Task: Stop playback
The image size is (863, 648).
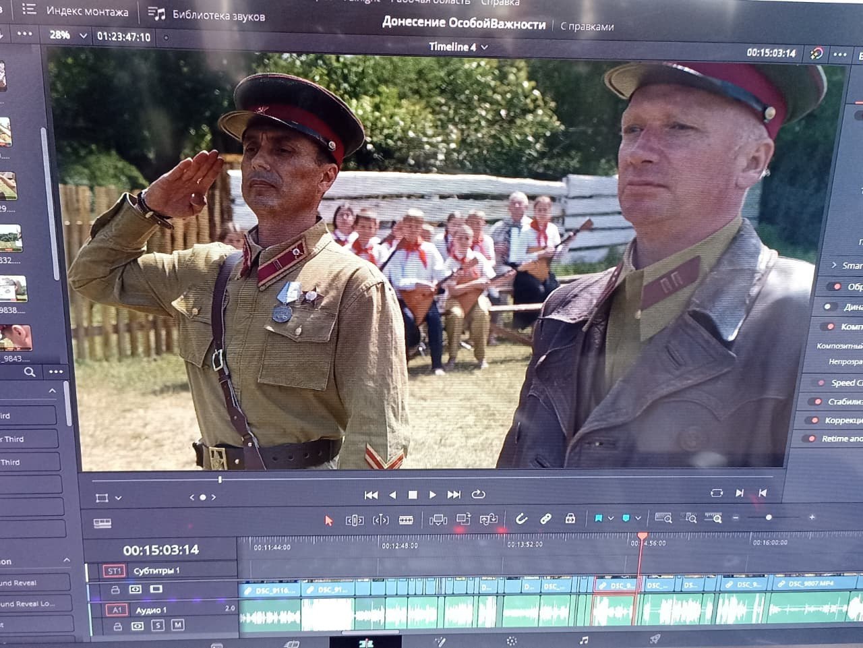Action: tap(413, 495)
